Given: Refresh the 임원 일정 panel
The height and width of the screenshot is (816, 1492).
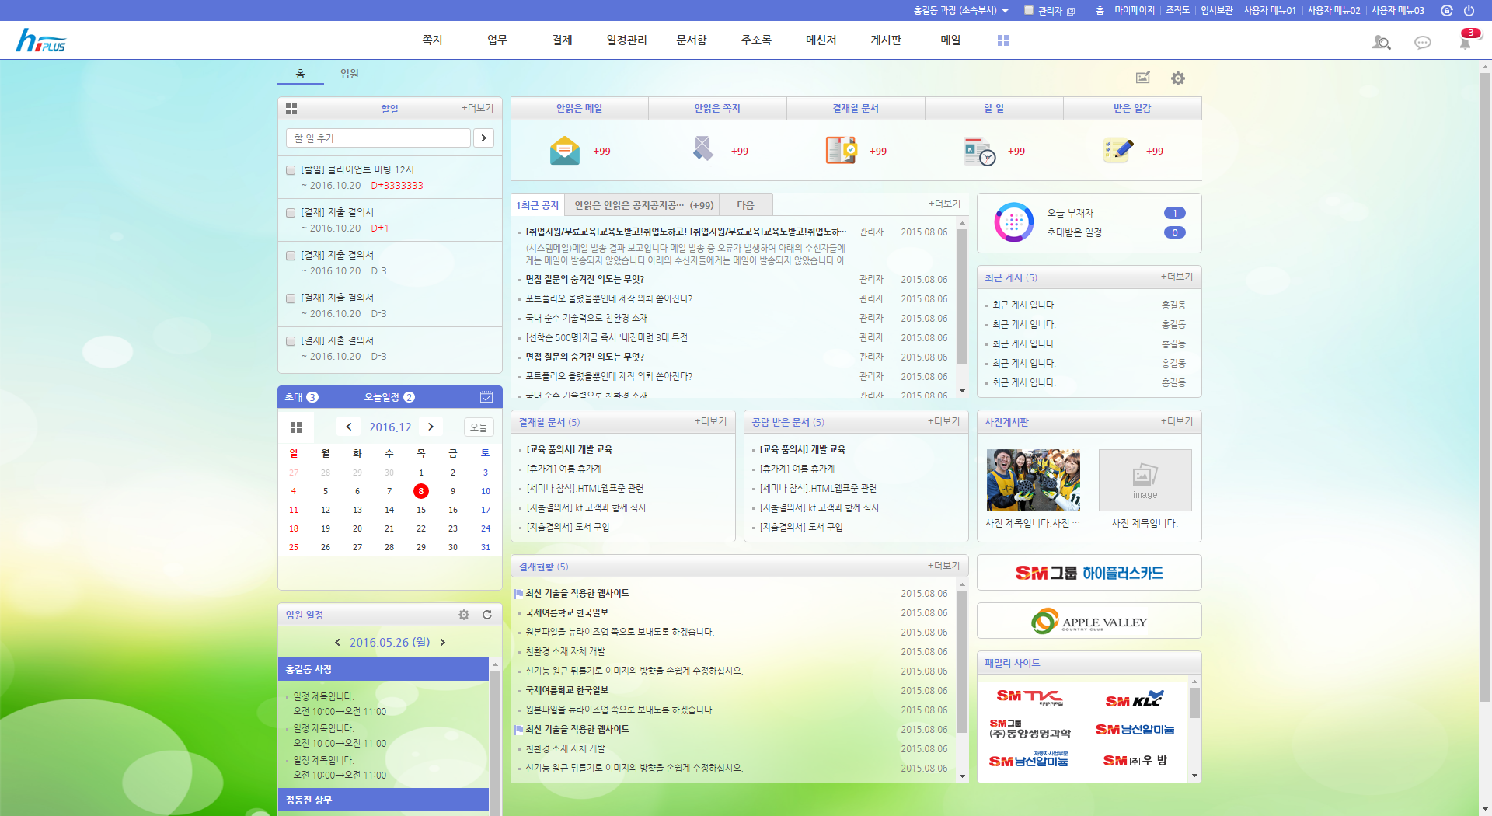Looking at the screenshot, I should tap(487, 615).
